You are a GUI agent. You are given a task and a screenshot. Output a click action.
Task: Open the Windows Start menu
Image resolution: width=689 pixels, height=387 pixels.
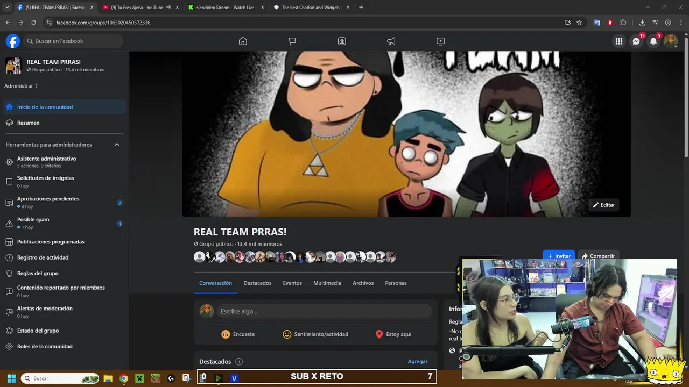point(11,378)
